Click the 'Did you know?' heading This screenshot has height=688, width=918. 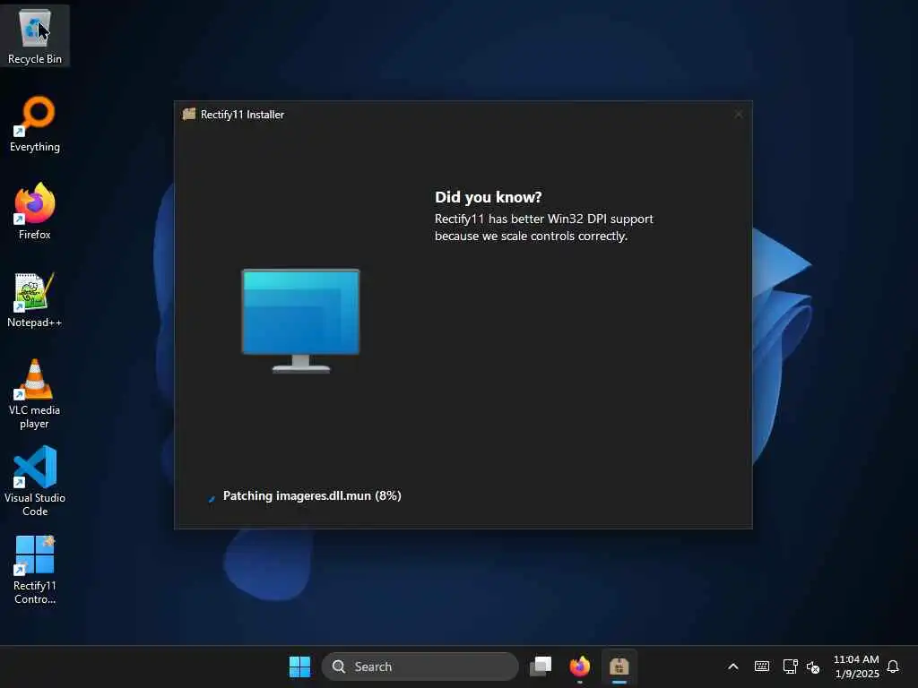(489, 197)
